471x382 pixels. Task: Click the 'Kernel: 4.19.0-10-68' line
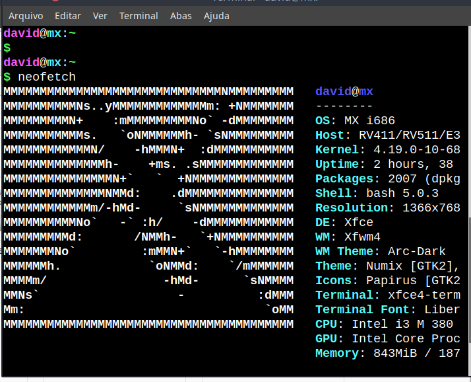coord(388,149)
